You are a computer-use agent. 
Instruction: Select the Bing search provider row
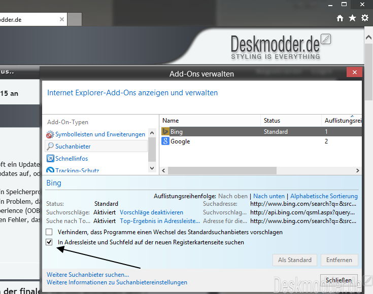click(260, 131)
